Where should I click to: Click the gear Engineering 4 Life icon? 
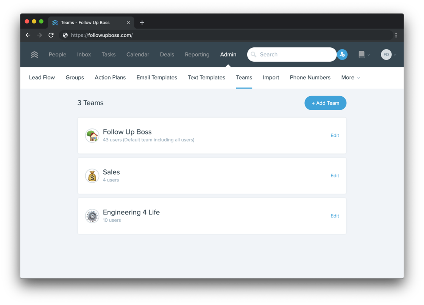pos(92,216)
